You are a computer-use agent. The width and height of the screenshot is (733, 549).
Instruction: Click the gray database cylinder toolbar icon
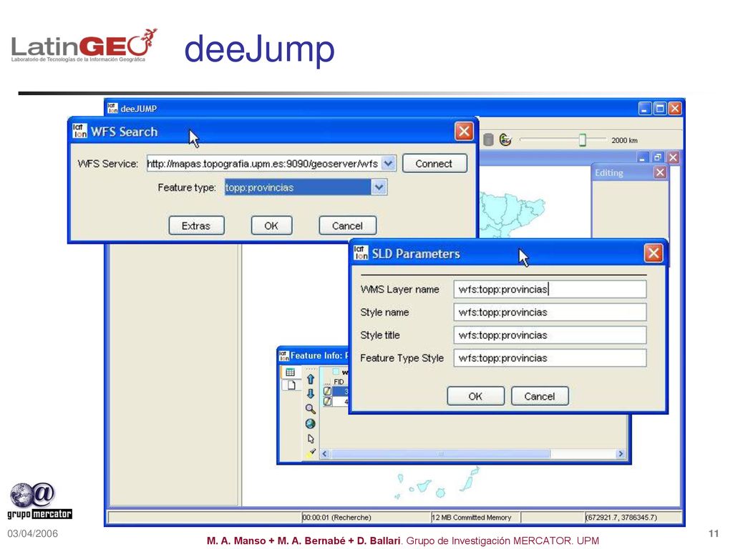click(x=488, y=139)
